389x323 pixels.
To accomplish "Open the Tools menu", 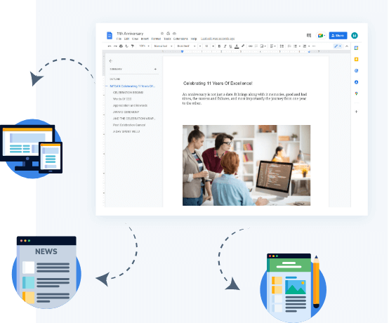I will click(167, 39).
